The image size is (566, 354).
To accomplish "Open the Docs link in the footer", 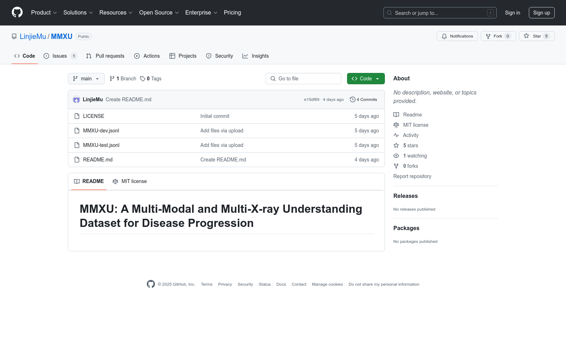I will pos(281,284).
